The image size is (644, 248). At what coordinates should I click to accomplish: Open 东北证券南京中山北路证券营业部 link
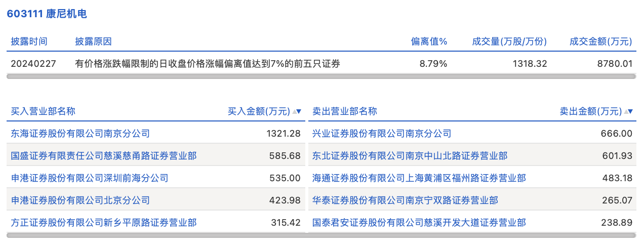(410, 156)
